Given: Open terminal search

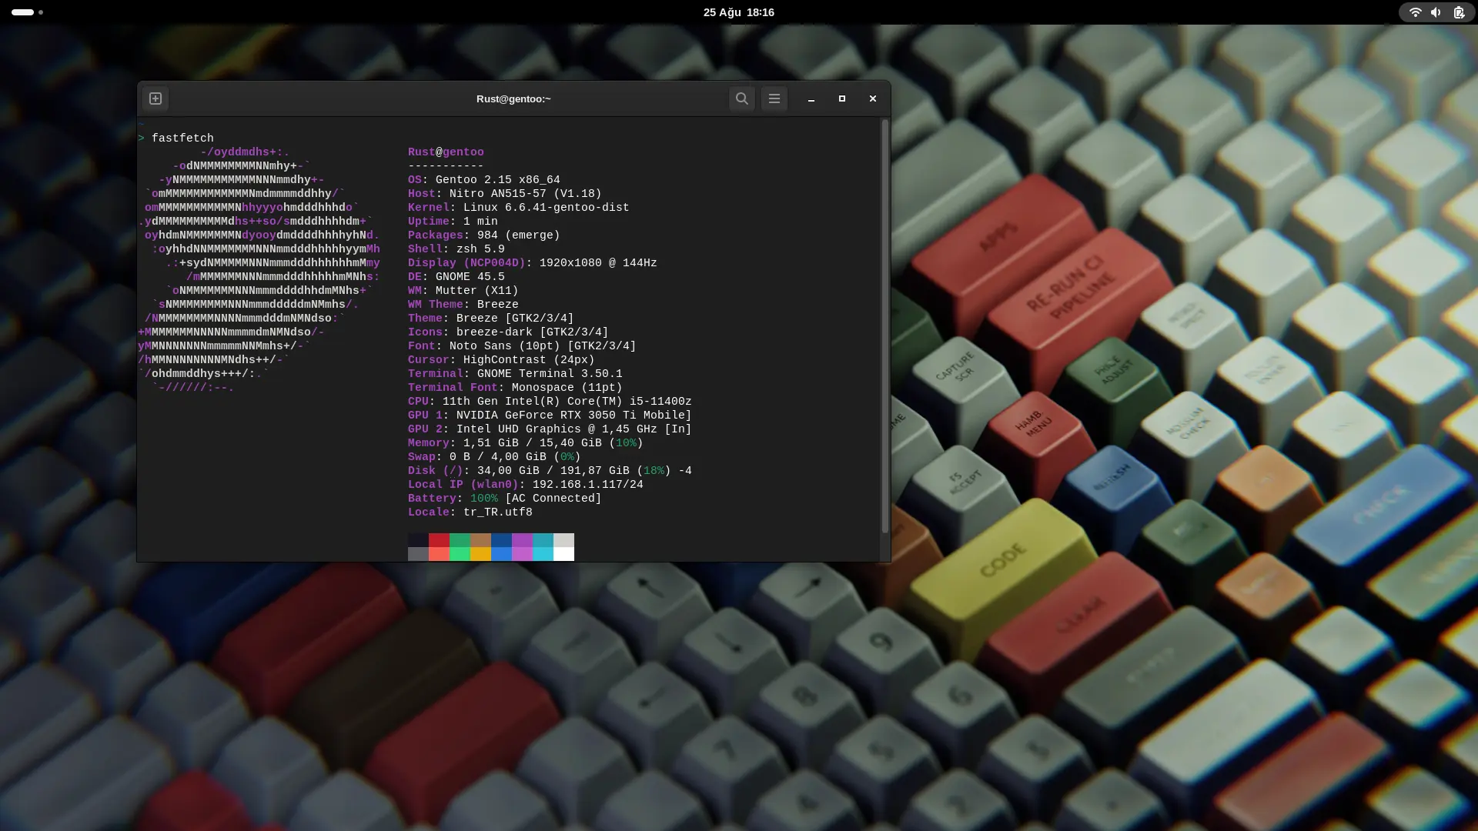Looking at the screenshot, I should point(742,98).
